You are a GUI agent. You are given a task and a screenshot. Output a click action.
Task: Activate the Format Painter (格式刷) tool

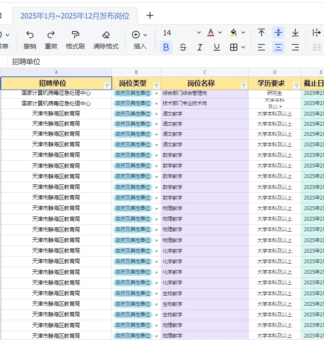click(75, 40)
